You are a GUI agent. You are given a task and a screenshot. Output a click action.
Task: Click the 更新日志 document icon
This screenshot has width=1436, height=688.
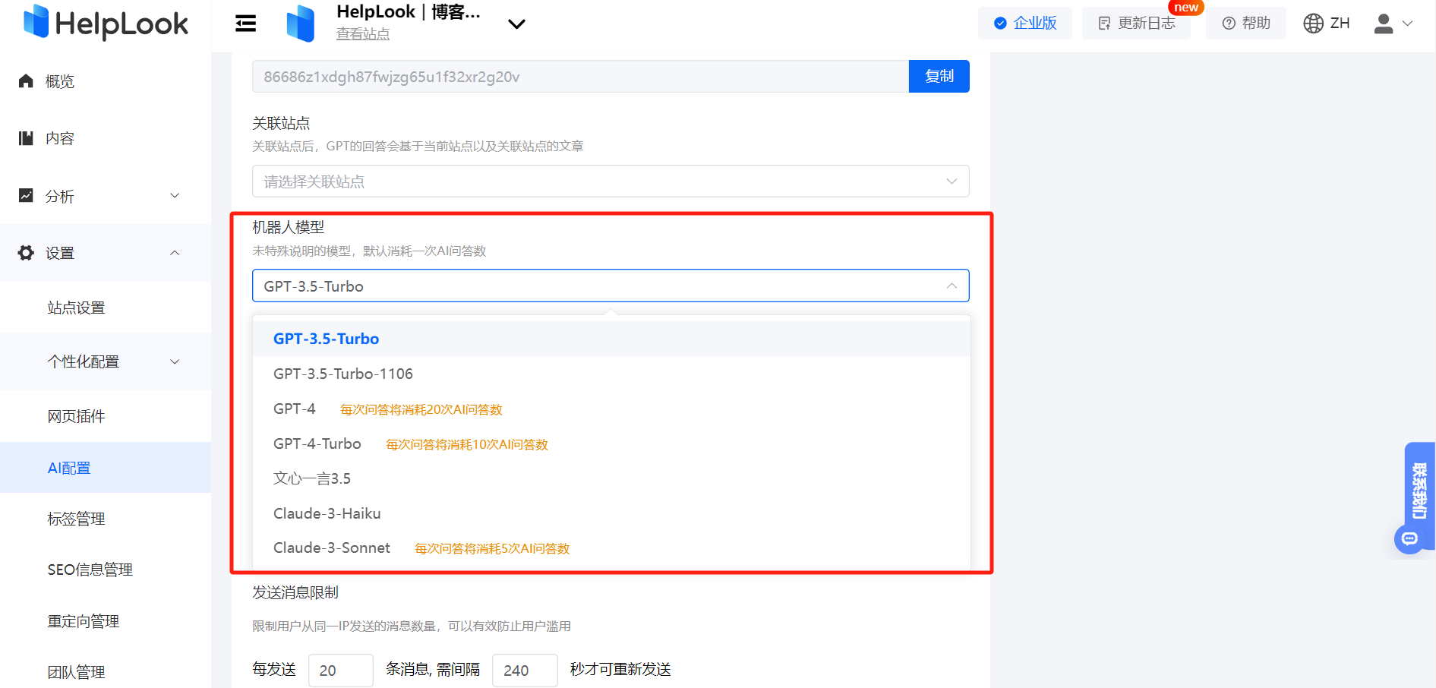tap(1104, 24)
